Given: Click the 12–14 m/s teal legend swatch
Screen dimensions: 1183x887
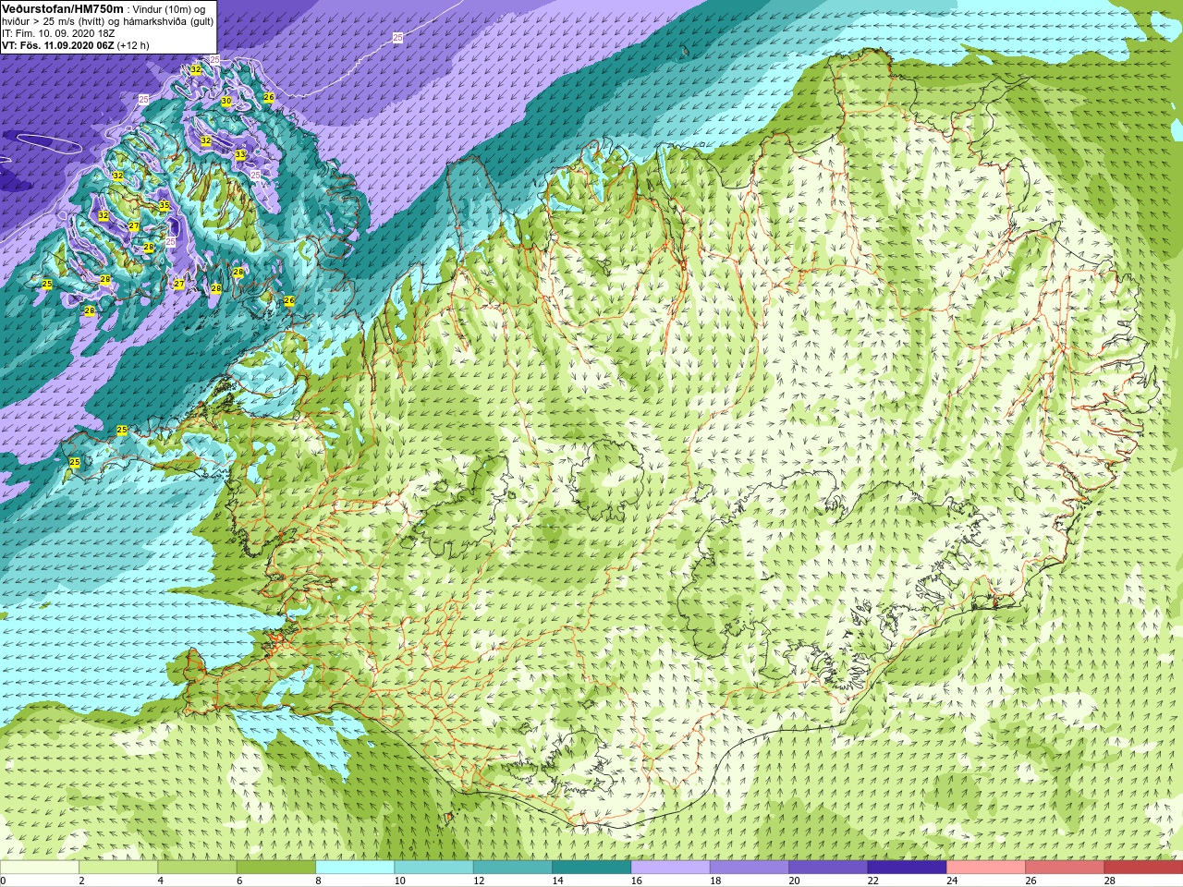Looking at the screenshot, I should (x=512, y=868).
